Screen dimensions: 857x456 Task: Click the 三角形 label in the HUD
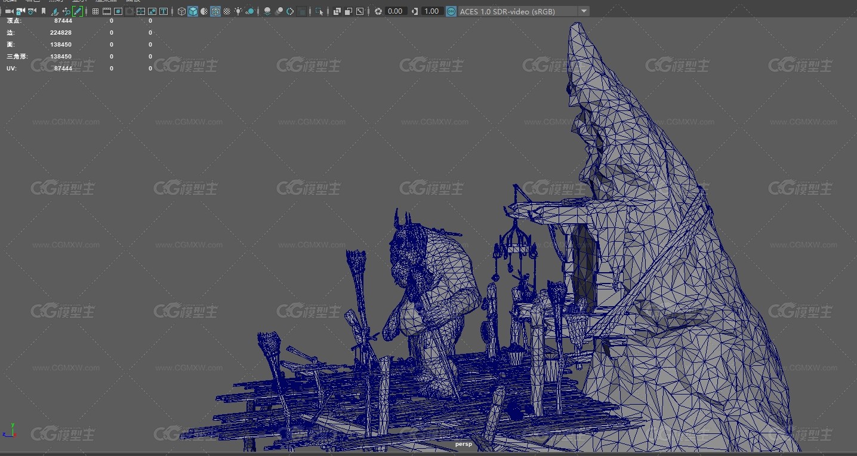click(17, 56)
